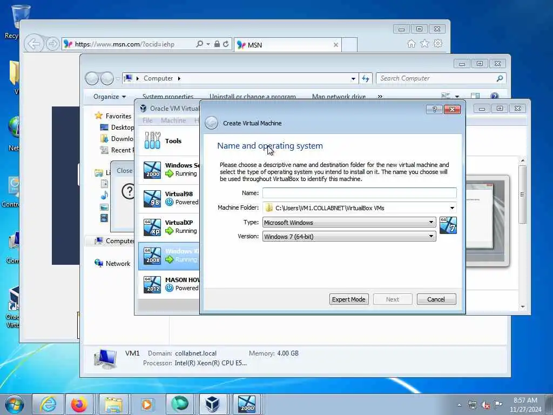Click the clock showing 8:57 AM
Image resolution: width=553 pixels, height=415 pixels.
tap(525, 404)
